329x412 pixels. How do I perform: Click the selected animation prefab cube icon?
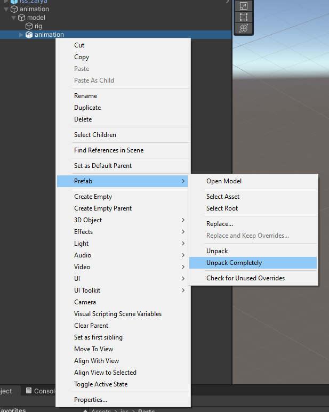[x=29, y=35]
